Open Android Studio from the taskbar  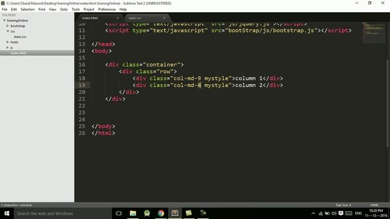147,214
